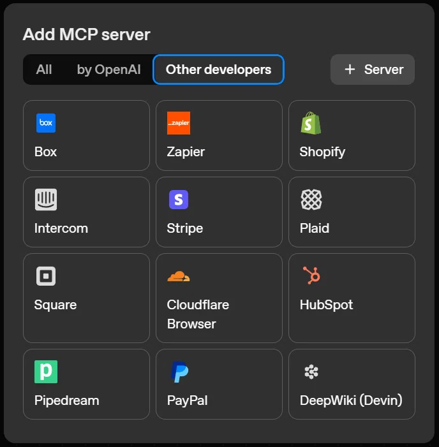Click the Plaid lattice logo icon
Viewport: 439px width, 447px height.
[x=311, y=200]
